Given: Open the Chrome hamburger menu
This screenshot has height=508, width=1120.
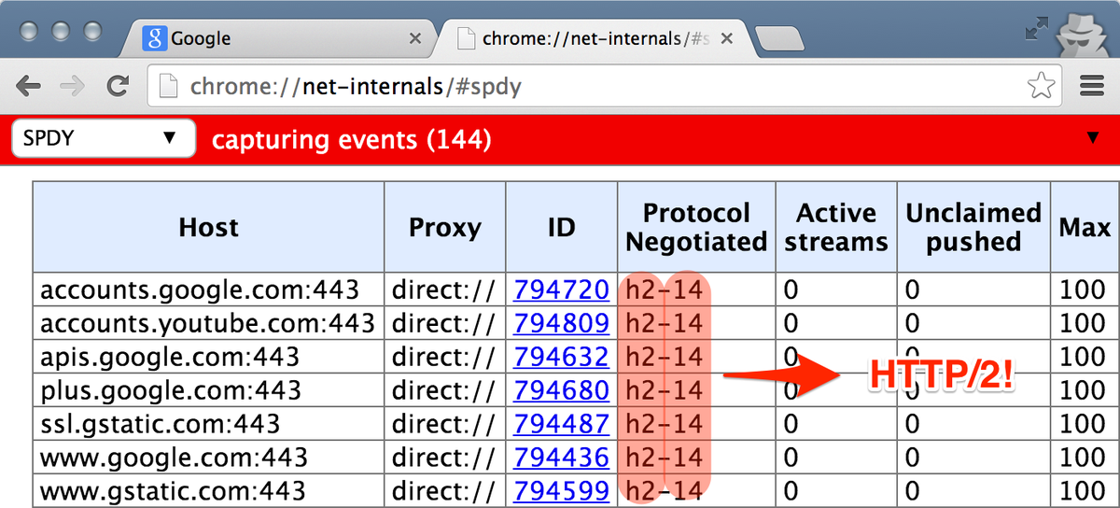Looking at the screenshot, I should point(1092,87).
